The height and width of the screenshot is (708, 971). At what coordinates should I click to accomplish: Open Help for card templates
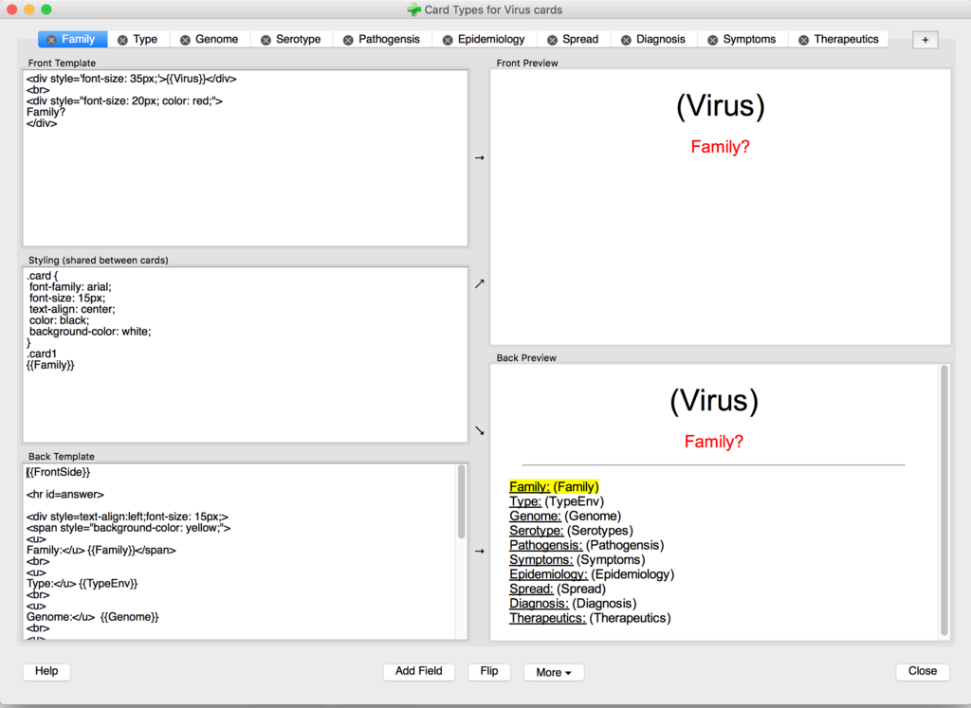coord(46,671)
